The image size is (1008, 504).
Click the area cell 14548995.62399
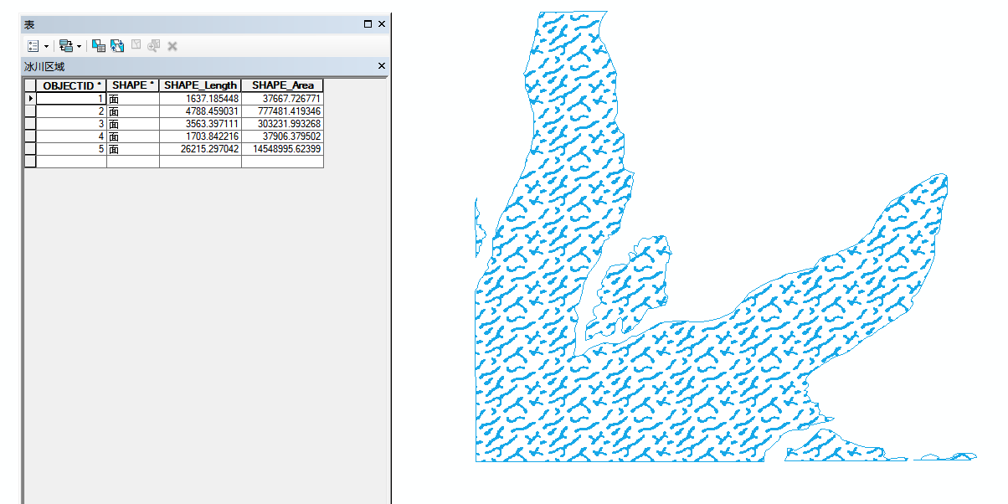coord(282,148)
